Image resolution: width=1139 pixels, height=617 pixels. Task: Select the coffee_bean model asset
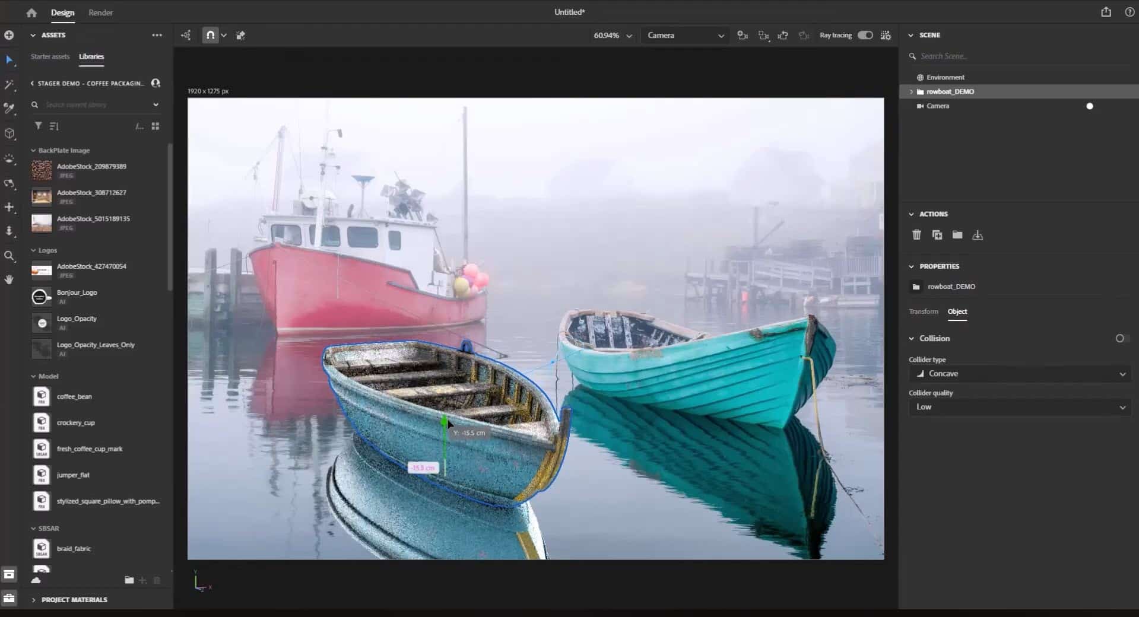pyautogui.click(x=74, y=396)
